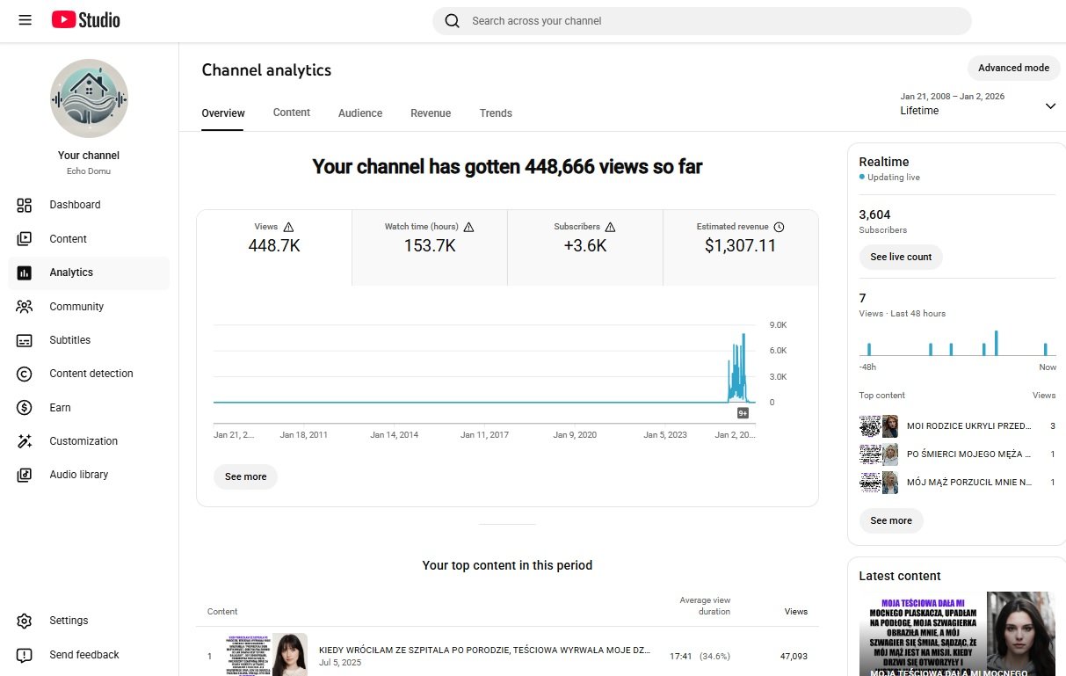1066x676 pixels.
Task: Open realtime video MOI RODZICE UKRYLI PRZED
Action: pyautogui.click(x=968, y=426)
